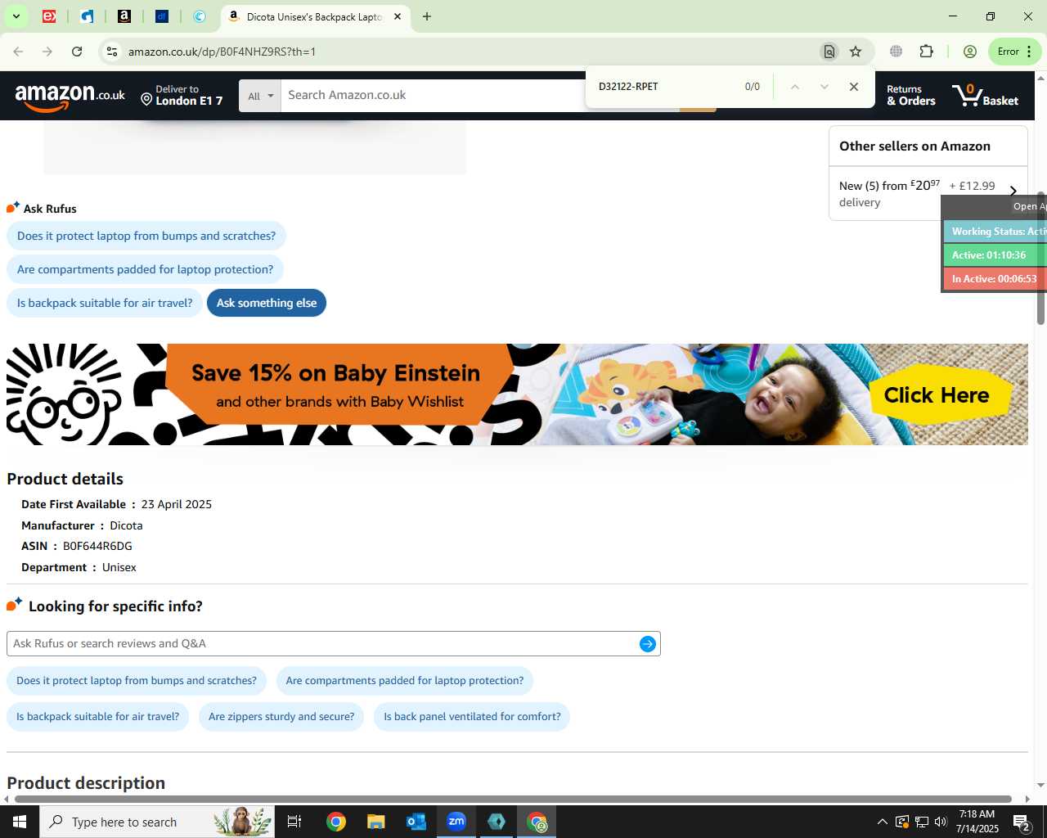
Task: Select the Dicota Unisex's Backpack tab
Action: pyautogui.click(x=314, y=16)
